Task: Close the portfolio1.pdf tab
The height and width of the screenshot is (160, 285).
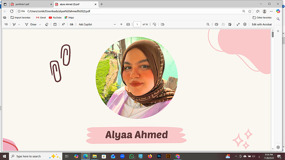Action: [51, 4]
